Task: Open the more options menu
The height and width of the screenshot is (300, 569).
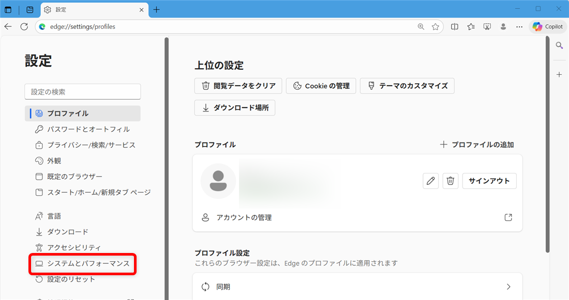Action: pos(519,26)
